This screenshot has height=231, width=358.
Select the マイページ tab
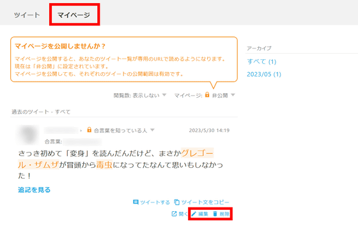pos(74,15)
